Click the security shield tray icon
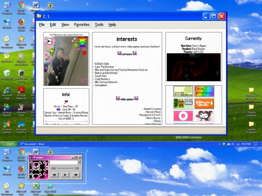 224,144
